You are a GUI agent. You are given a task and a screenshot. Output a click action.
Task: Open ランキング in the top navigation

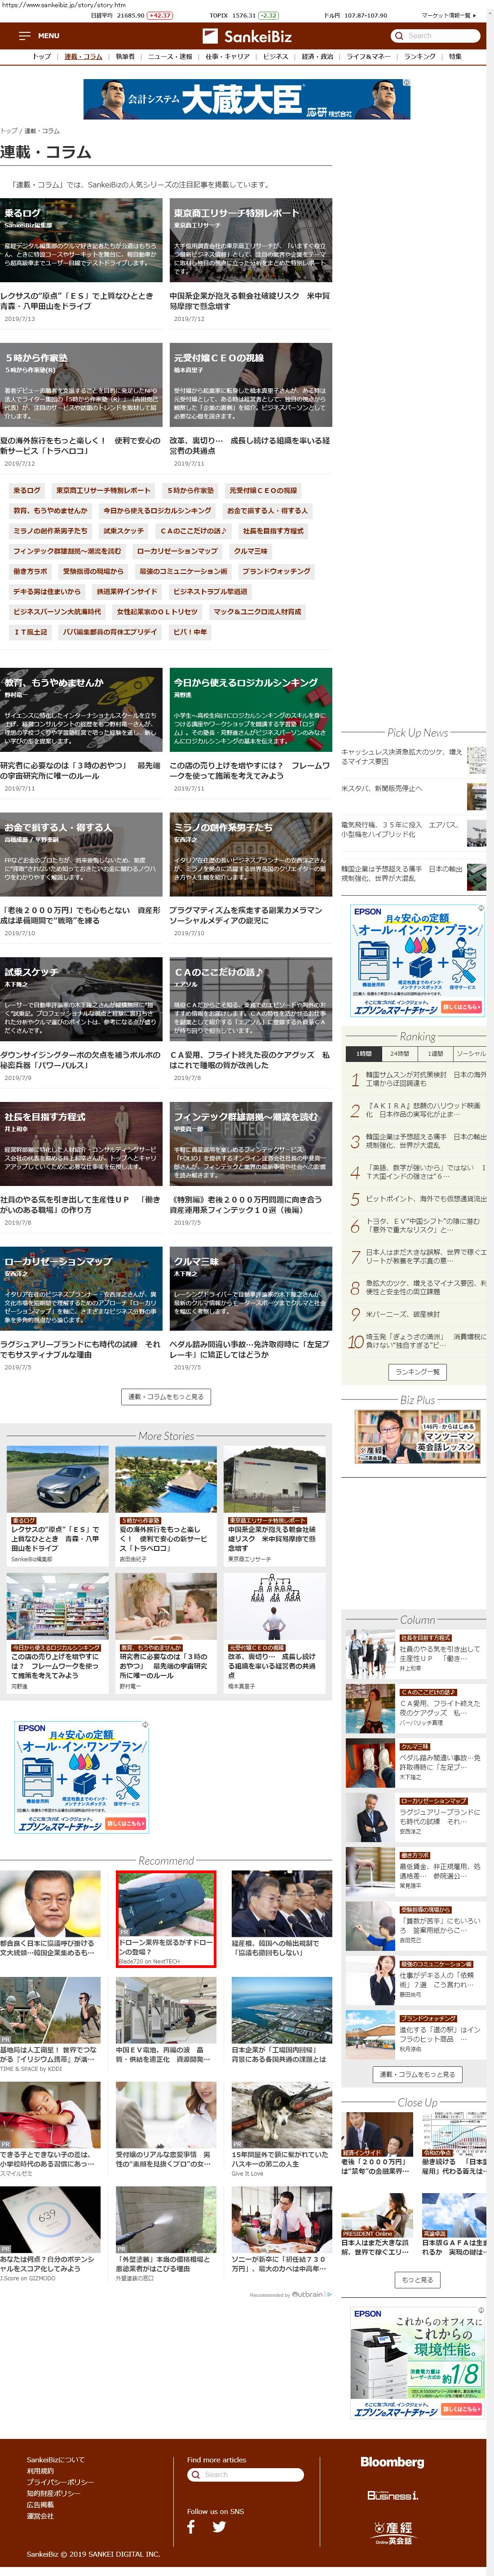(x=419, y=57)
